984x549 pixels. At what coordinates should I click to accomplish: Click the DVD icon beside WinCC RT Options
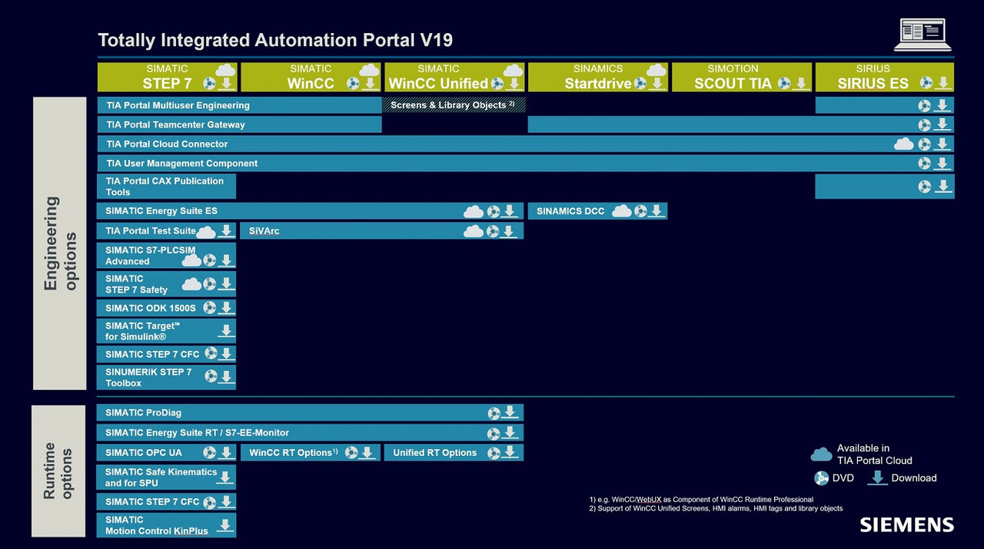click(x=351, y=453)
